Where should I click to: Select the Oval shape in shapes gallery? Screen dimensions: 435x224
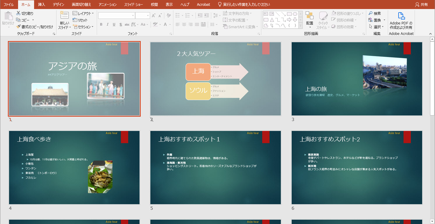[x=295, y=14]
